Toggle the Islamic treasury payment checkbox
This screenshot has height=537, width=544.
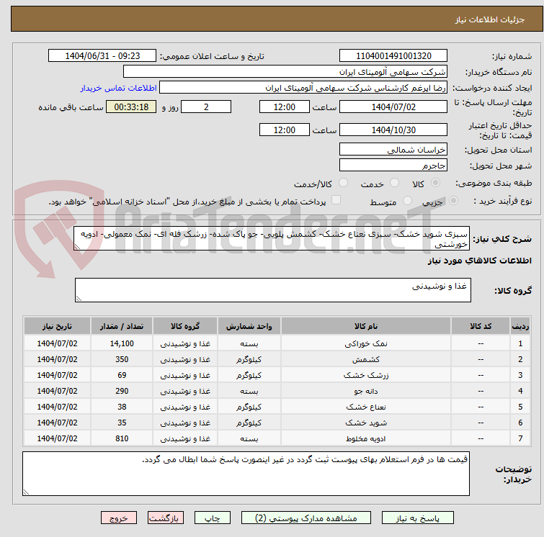coord(336,201)
